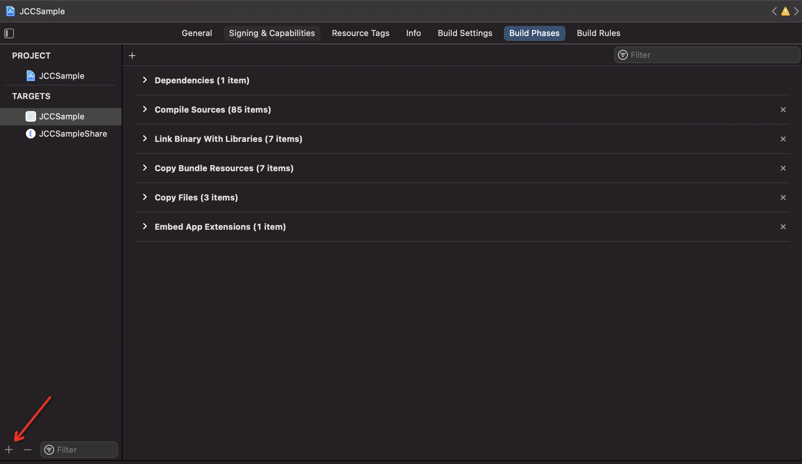
Task: Focus the build phases Filter field
Action: (x=707, y=55)
